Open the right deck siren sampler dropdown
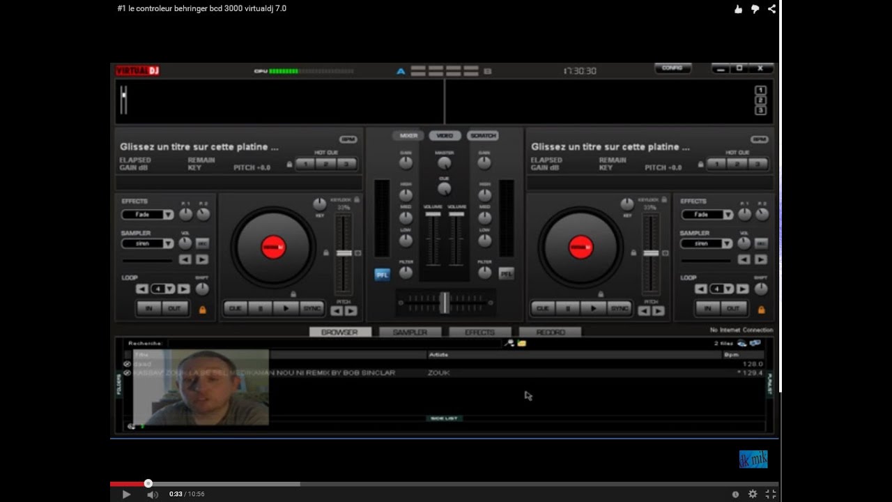This screenshot has height=502, width=892. [x=706, y=244]
